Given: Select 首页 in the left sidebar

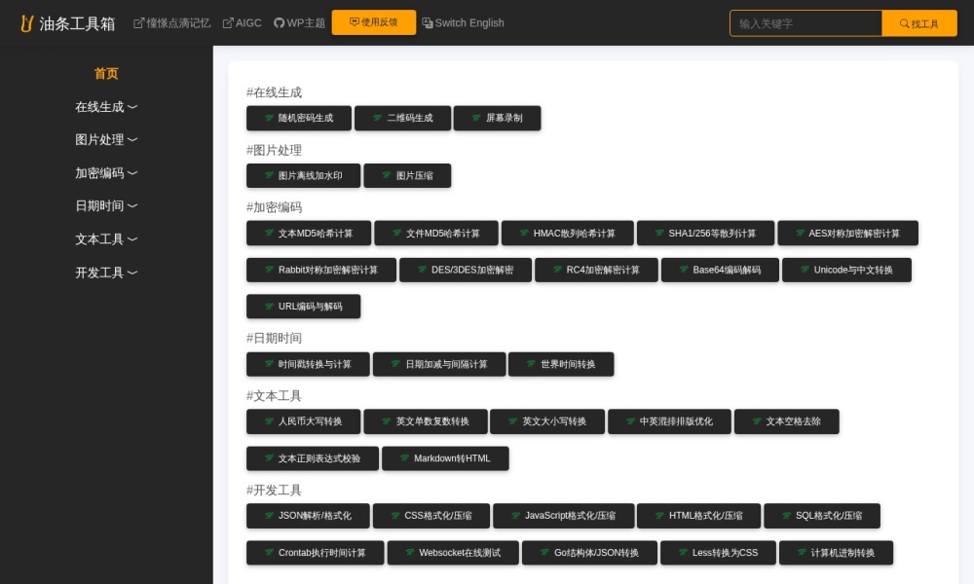Looking at the screenshot, I should coord(106,74).
